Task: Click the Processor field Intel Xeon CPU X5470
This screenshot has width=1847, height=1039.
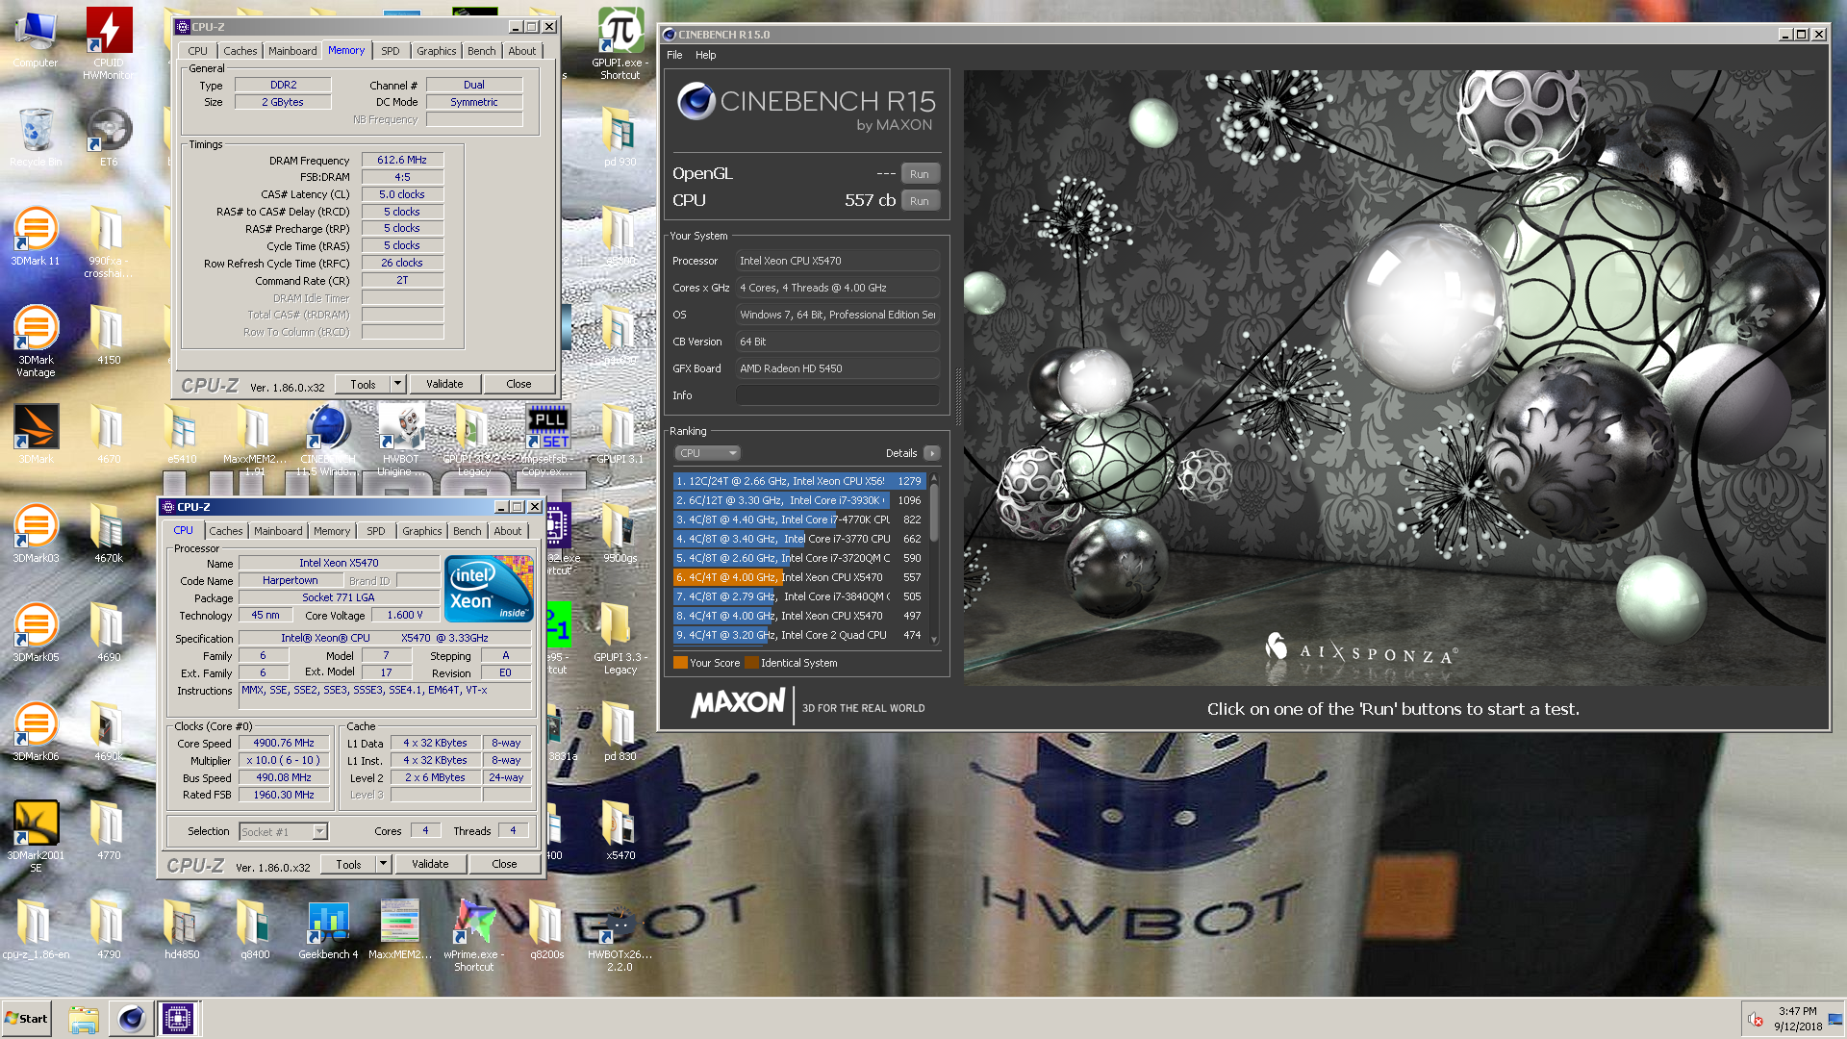Action: (x=838, y=261)
